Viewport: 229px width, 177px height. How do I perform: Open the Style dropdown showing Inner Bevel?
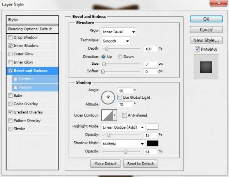click(119, 32)
